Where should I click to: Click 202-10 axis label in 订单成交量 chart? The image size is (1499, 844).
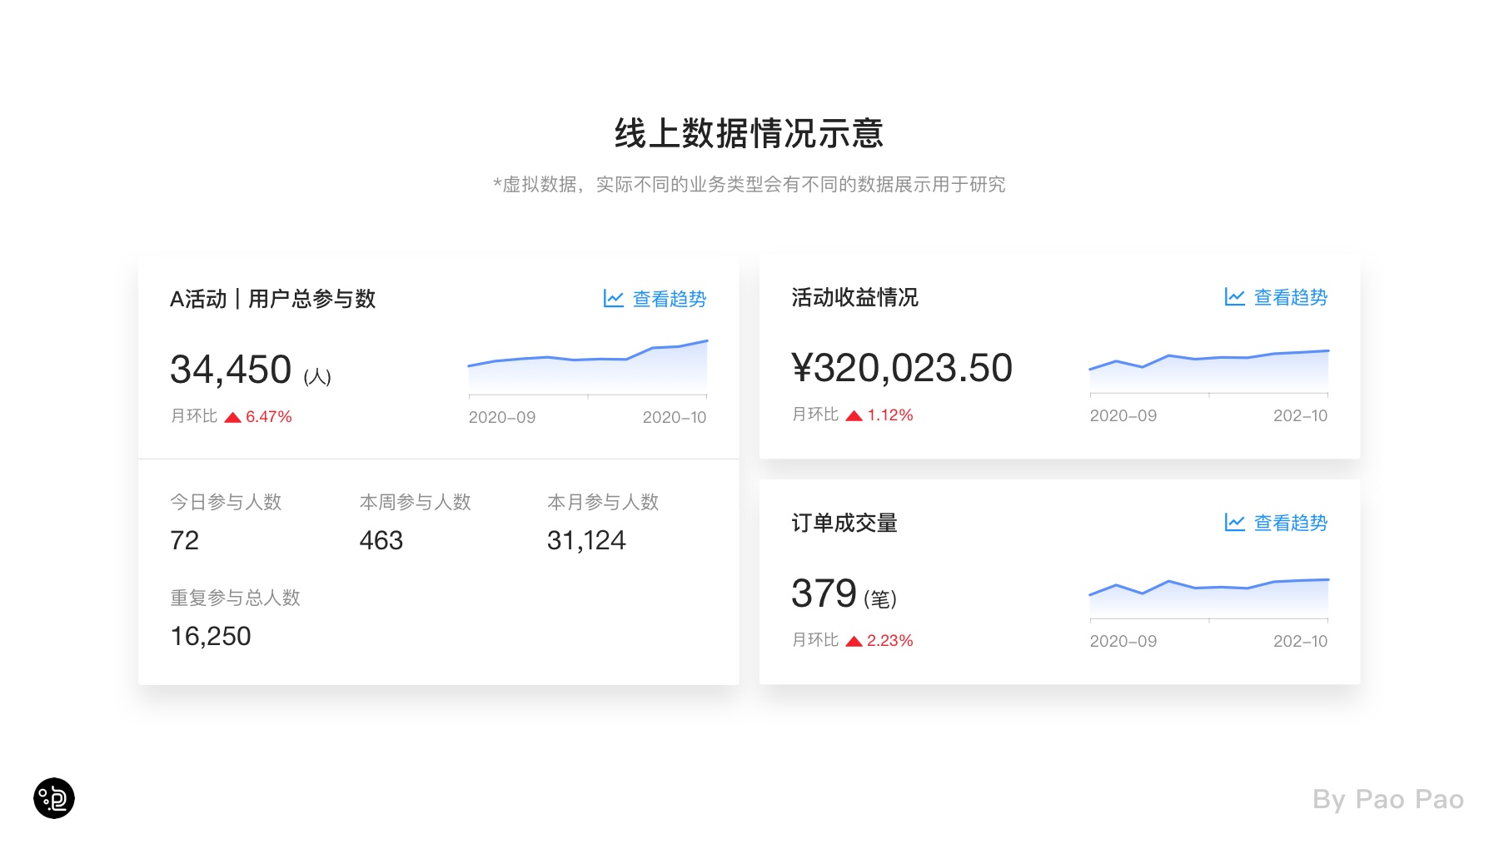(1301, 641)
